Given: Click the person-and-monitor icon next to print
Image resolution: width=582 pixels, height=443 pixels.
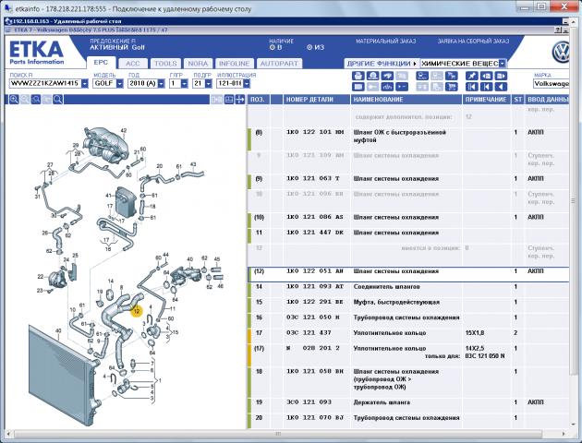Looking at the screenshot, I should click(372, 76).
